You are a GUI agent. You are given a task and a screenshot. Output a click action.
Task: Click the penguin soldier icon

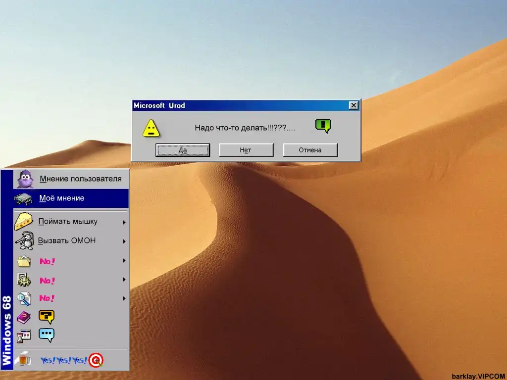point(24,241)
